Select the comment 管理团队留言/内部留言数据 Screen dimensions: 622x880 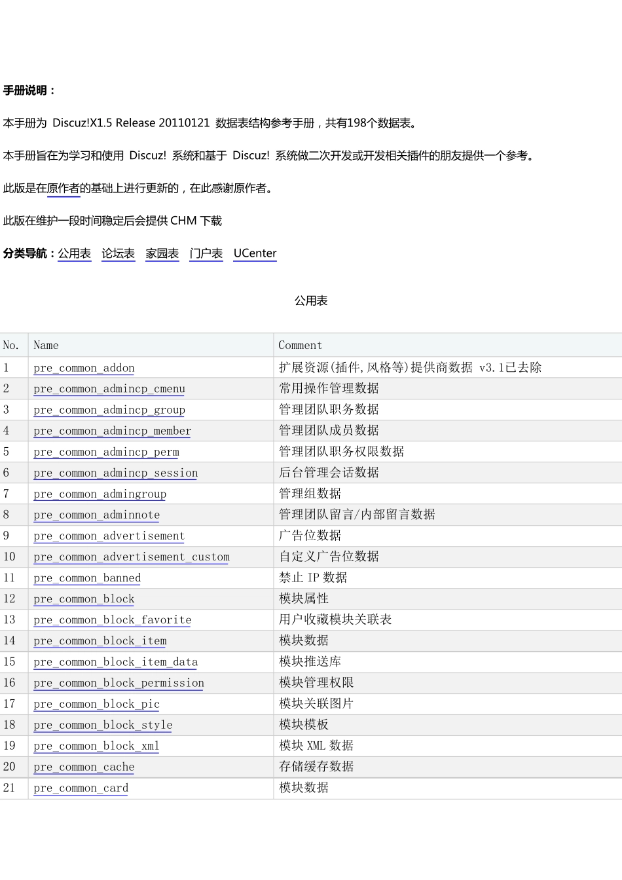click(x=357, y=514)
